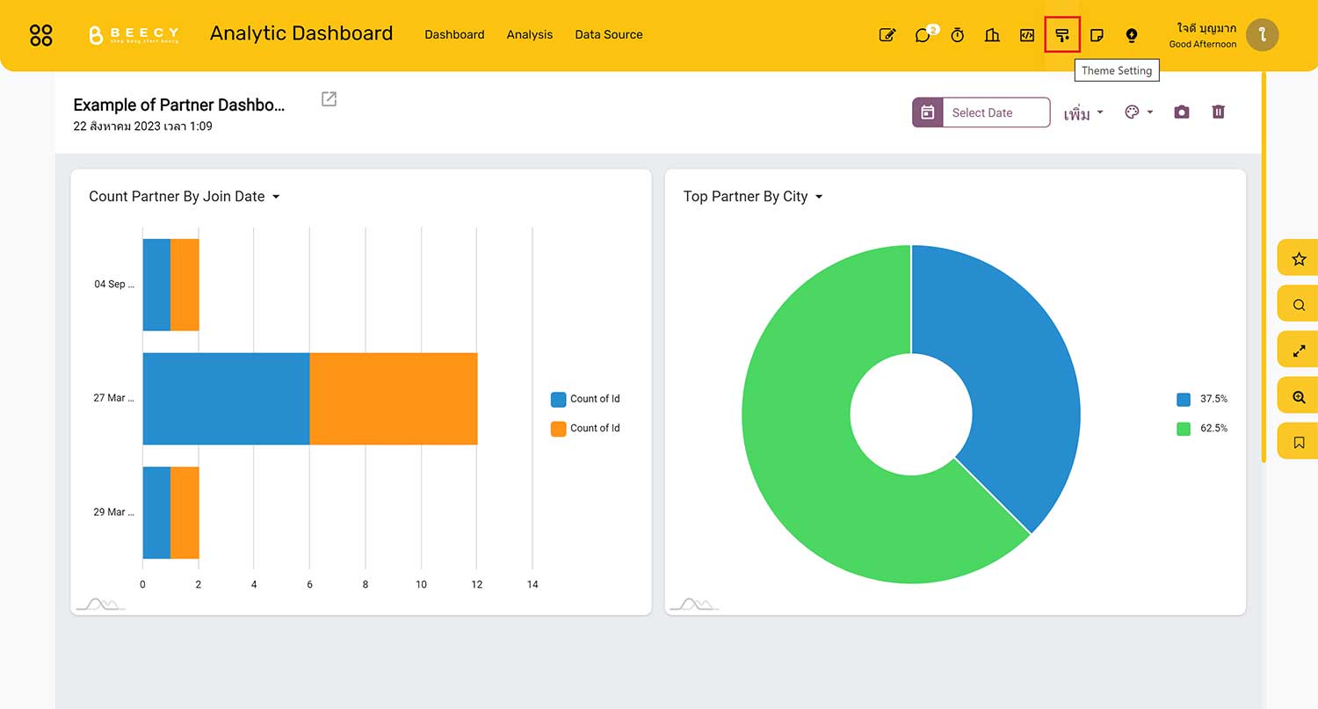Click the lightbulb tips icon

pos(1132,35)
